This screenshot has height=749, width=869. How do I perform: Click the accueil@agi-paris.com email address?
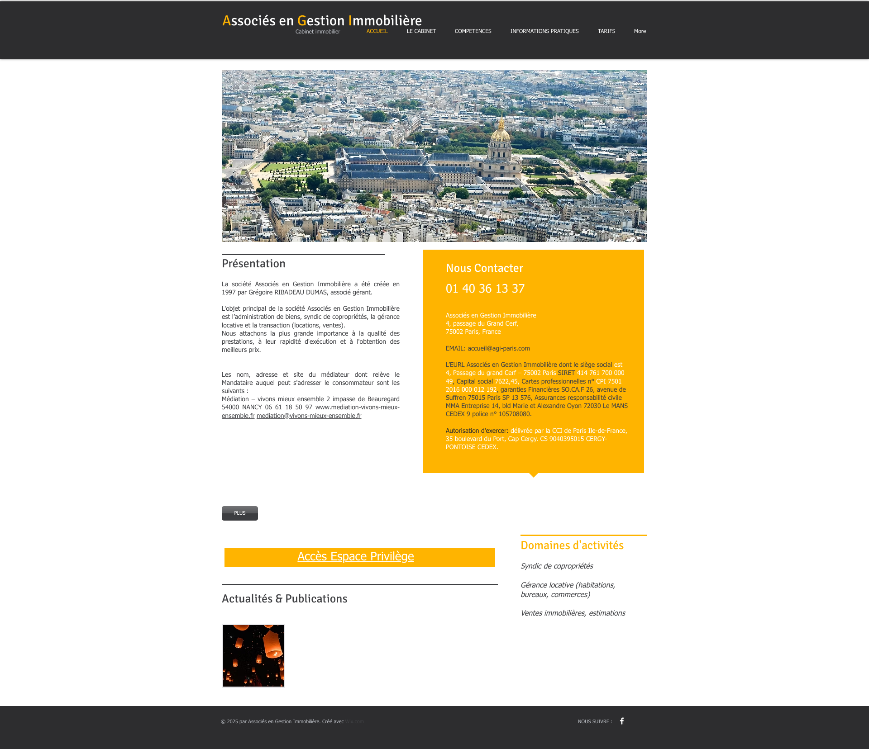point(499,348)
